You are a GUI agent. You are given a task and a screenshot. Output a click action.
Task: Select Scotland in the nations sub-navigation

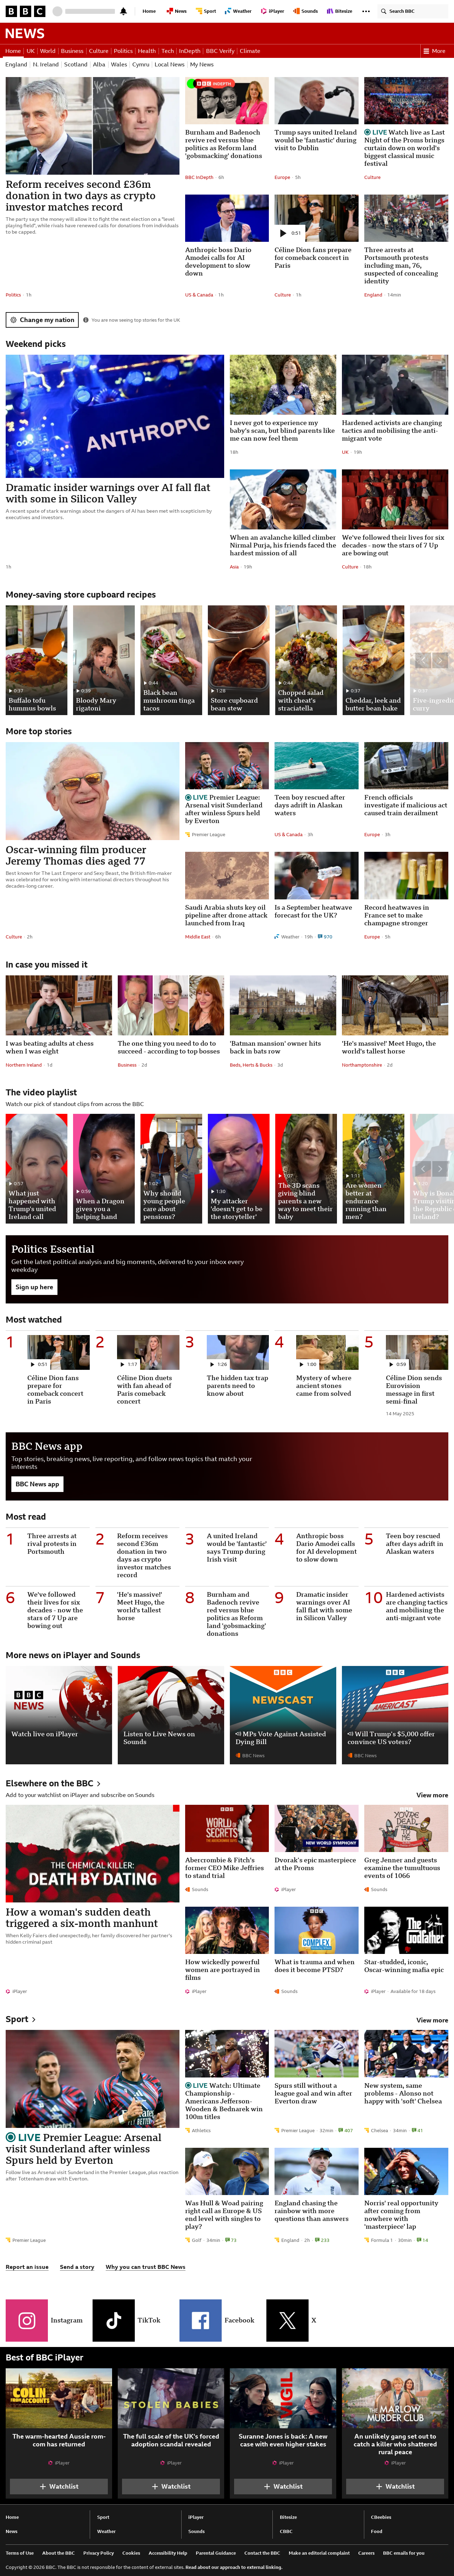[76, 64]
